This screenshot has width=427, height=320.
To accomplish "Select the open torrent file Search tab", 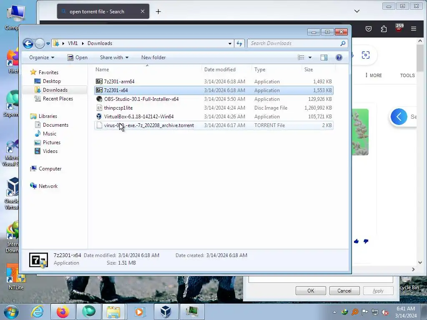I will click(x=103, y=11).
